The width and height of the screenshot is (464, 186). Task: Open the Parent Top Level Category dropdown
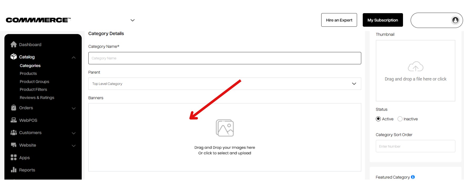point(225,84)
